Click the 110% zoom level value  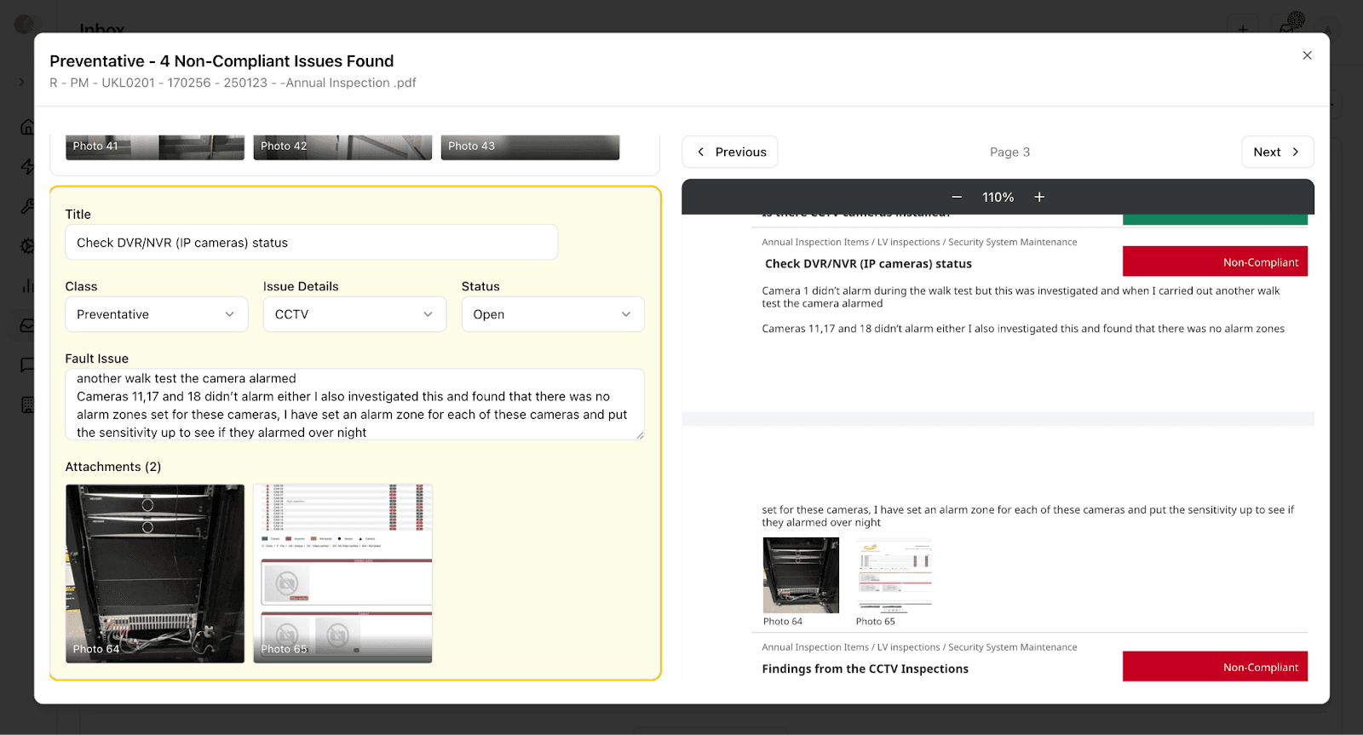pos(998,197)
